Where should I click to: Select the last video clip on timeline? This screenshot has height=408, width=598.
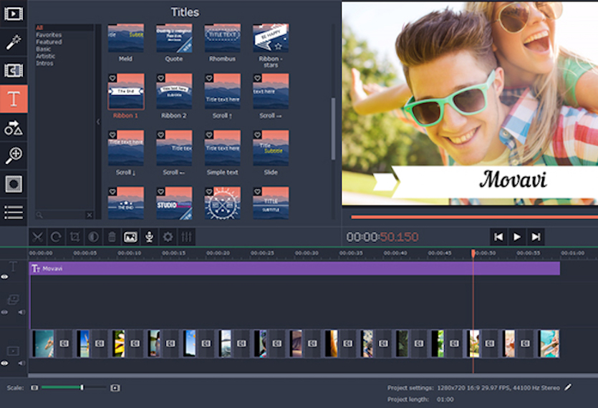(549, 344)
